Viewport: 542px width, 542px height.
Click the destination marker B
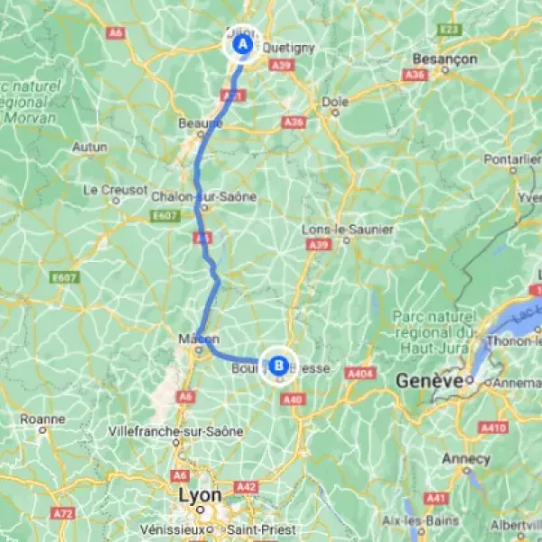coord(278,365)
